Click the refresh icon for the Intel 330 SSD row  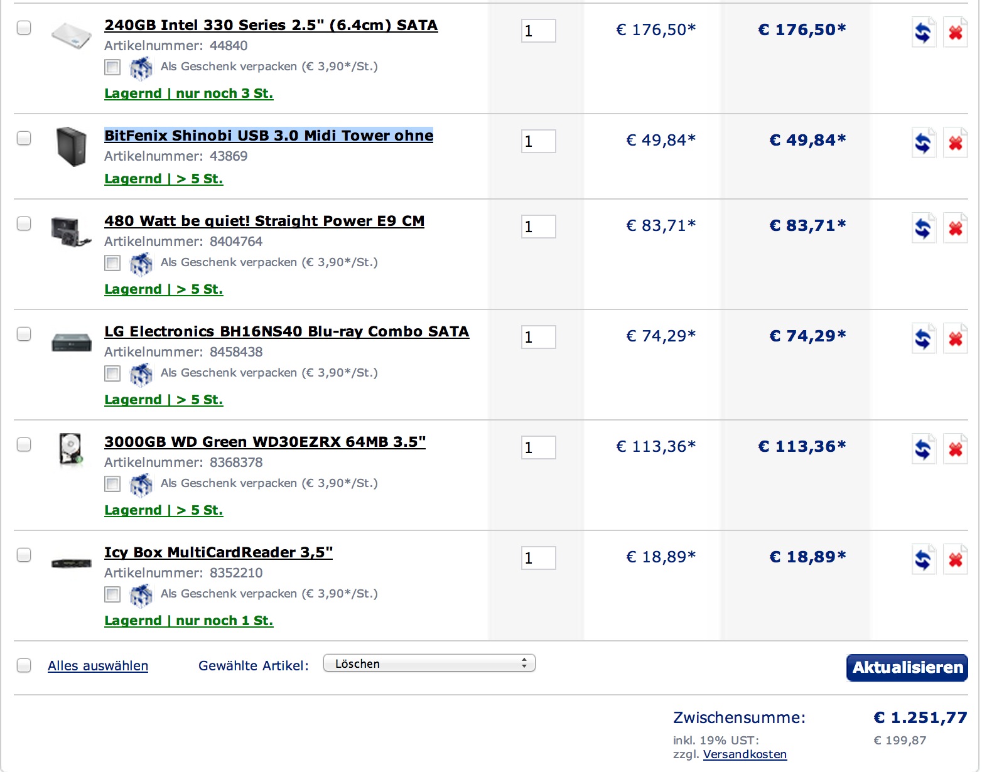[x=924, y=31]
